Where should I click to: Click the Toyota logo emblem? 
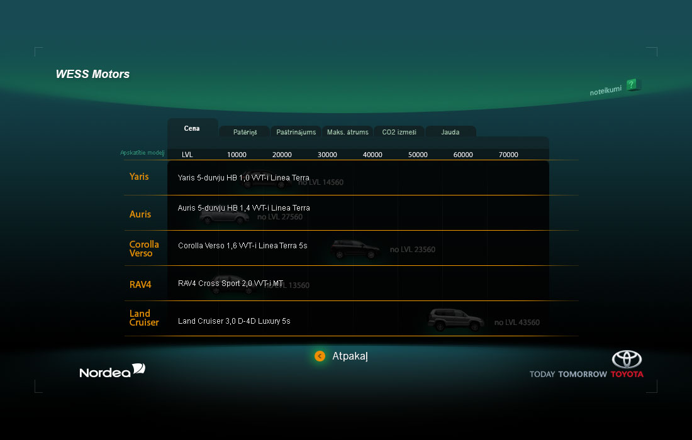[627, 360]
